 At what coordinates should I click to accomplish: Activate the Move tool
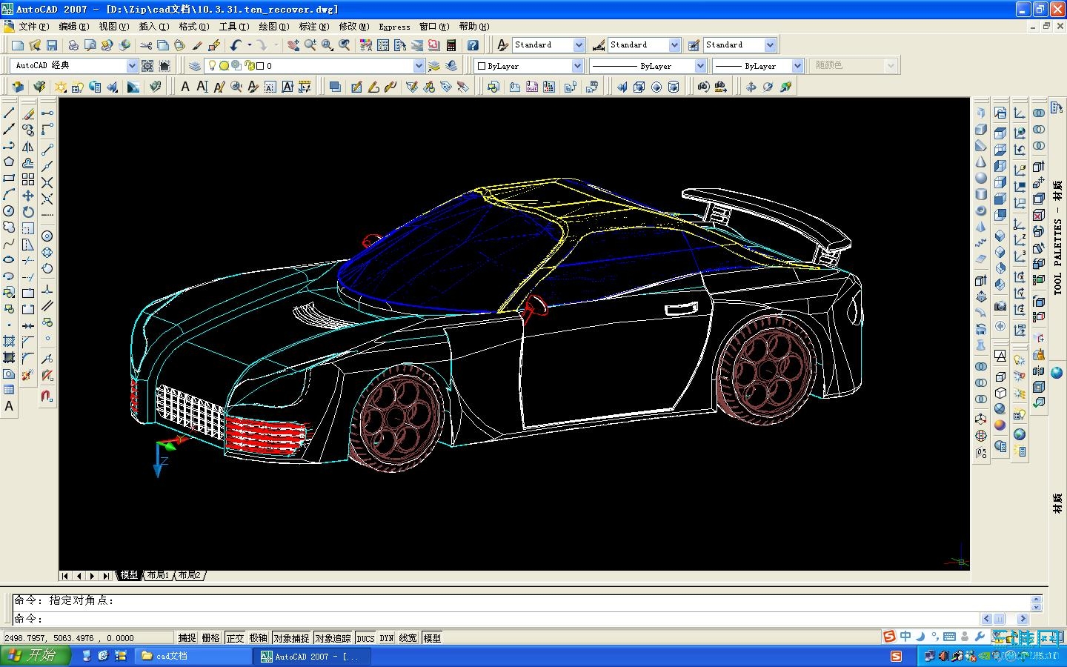coord(28,196)
